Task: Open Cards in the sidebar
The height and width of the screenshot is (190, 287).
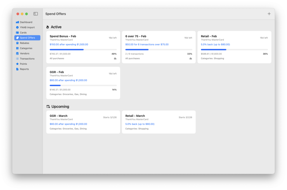Action: 23,33
